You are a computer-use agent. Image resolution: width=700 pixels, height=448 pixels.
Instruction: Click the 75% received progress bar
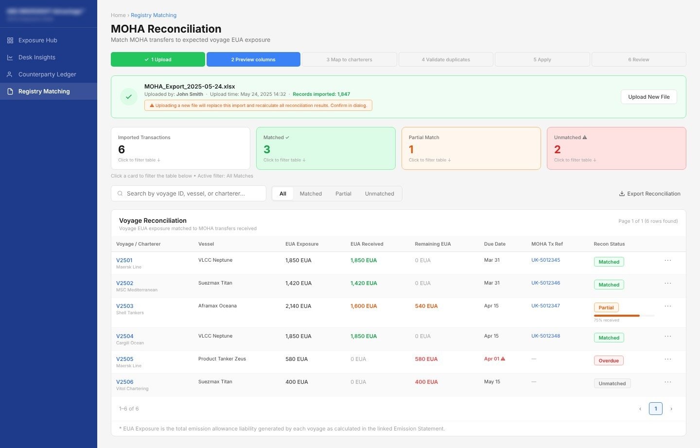point(624,316)
